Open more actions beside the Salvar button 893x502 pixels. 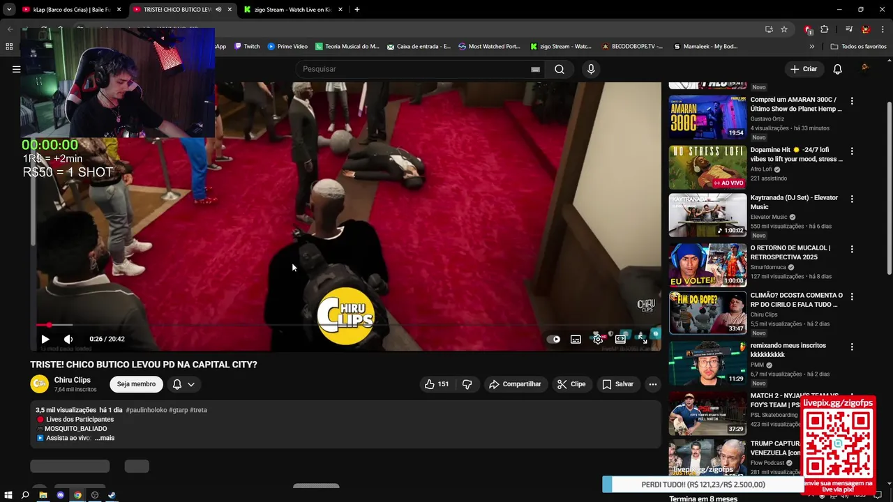point(653,384)
